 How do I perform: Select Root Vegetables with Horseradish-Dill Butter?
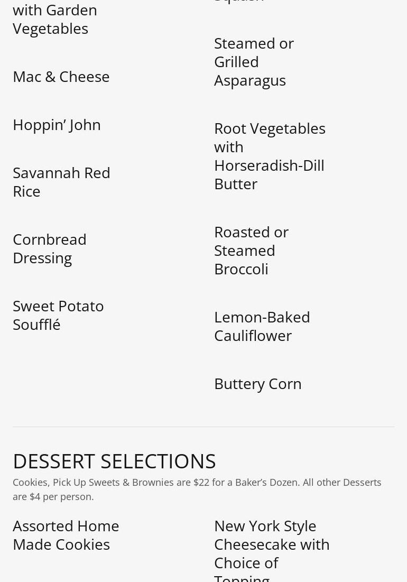[270, 156]
